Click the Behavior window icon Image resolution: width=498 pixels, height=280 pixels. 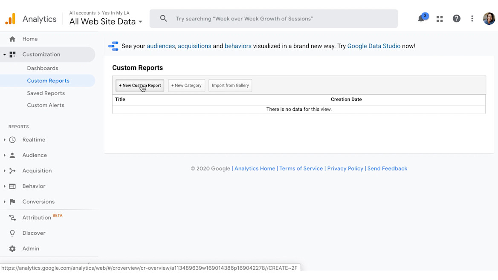tap(12, 186)
